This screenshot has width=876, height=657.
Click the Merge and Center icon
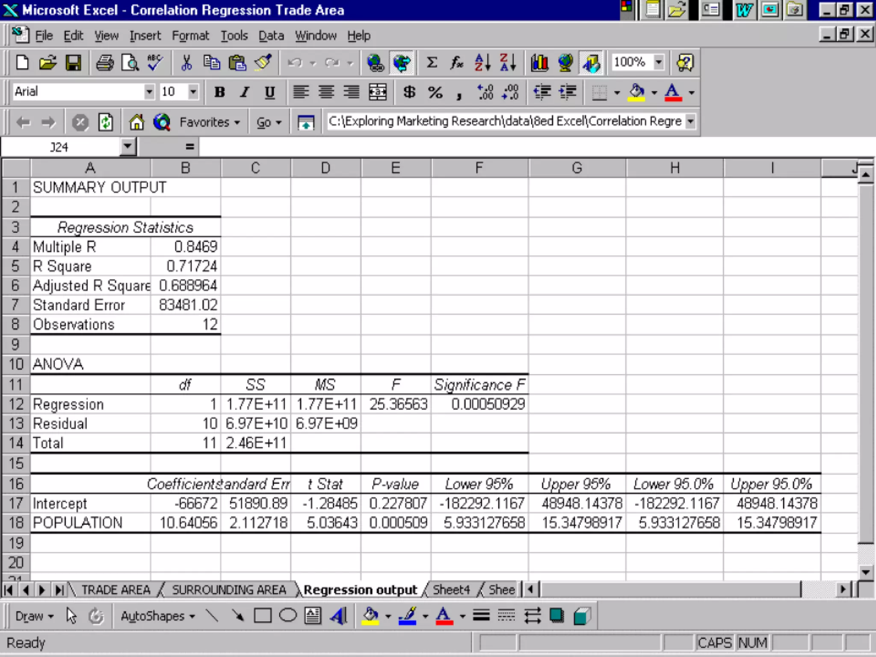point(378,92)
